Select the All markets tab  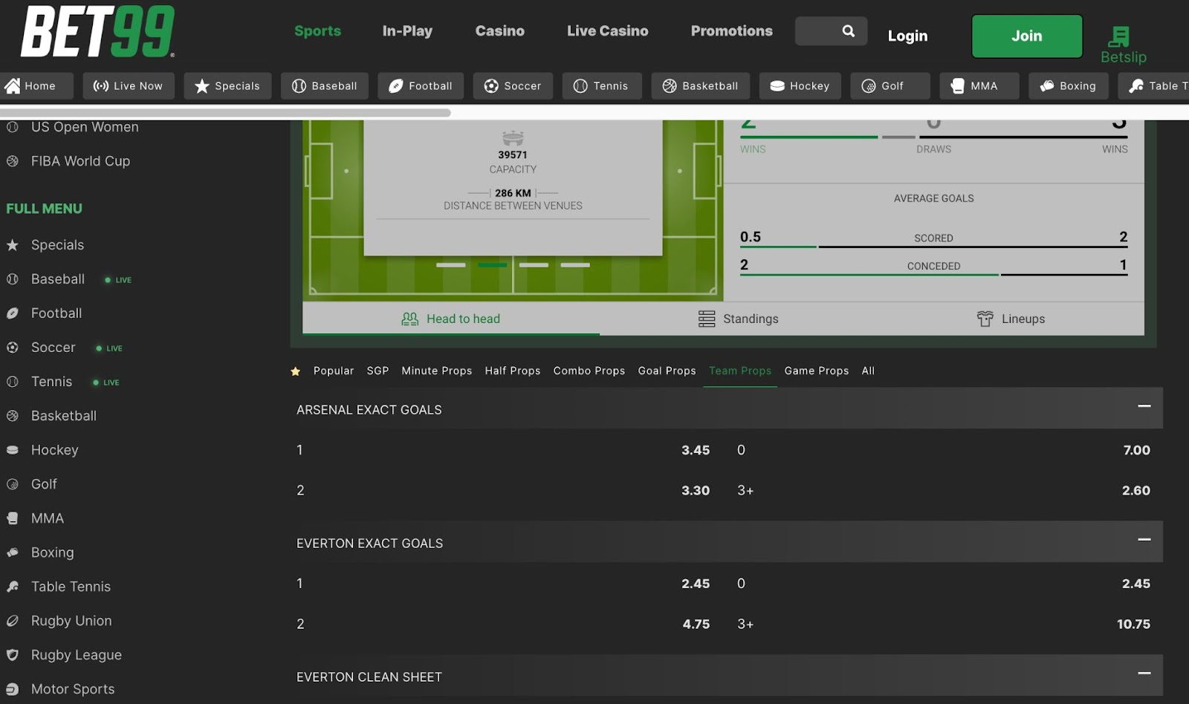(868, 371)
